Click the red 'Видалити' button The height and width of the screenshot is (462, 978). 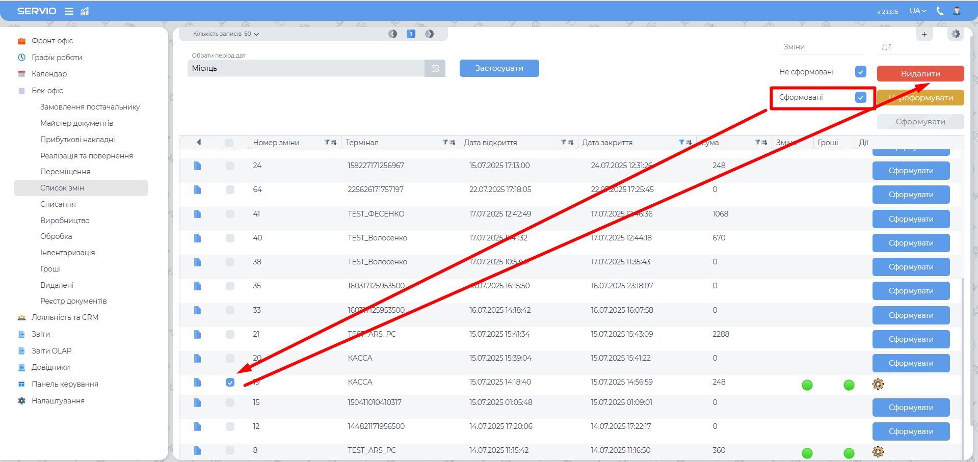[920, 74]
